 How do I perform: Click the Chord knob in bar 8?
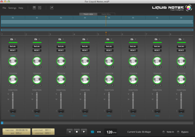[x=181, y=61]
